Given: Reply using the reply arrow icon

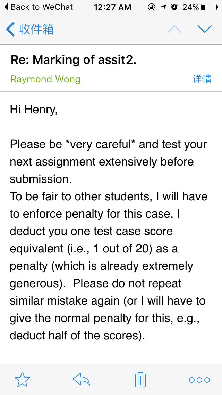Looking at the screenshot, I should pyautogui.click(x=82, y=380).
